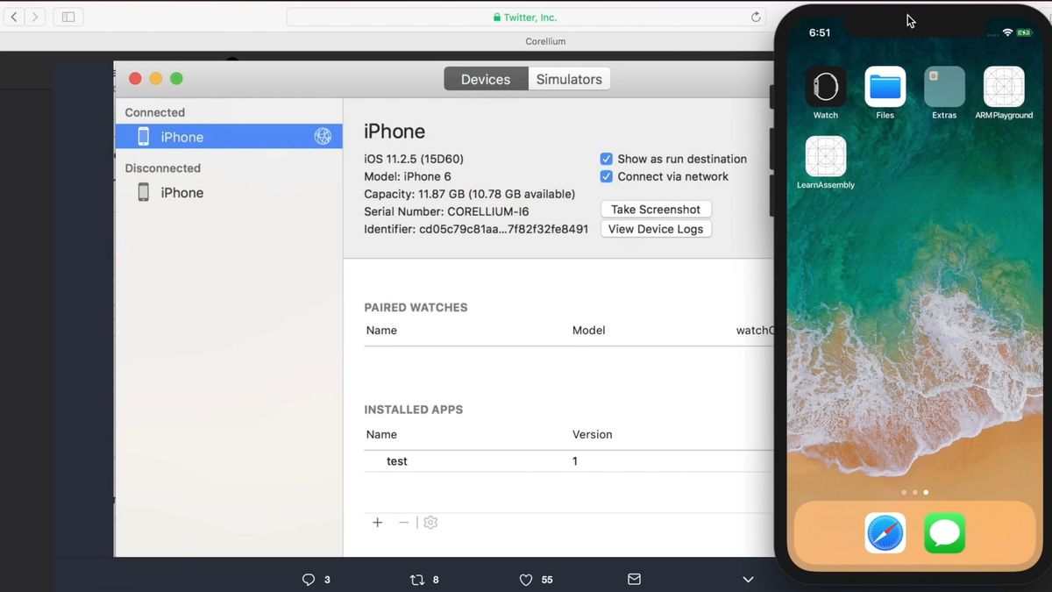Open Safari in the iPhone dock
Screen dimensions: 1052x592
point(885,532)
